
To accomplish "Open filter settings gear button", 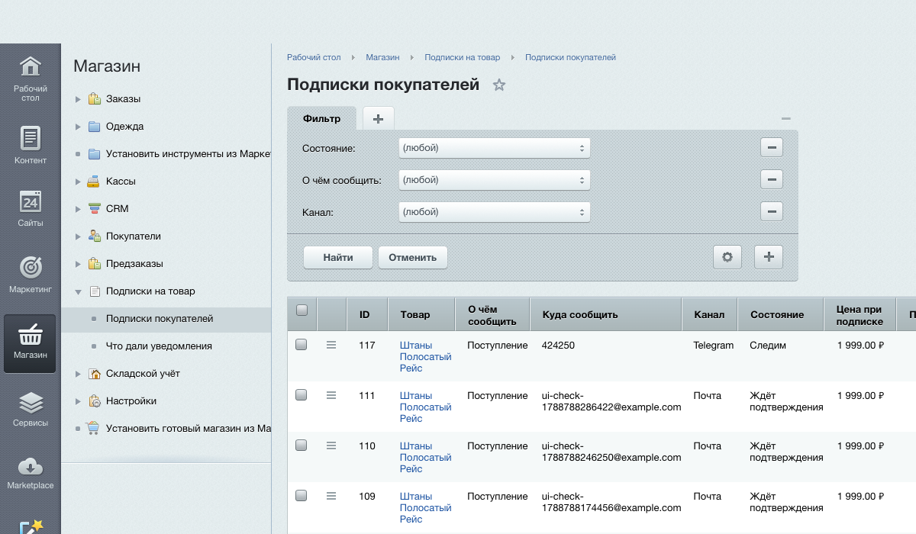I will tap(727, 257).
